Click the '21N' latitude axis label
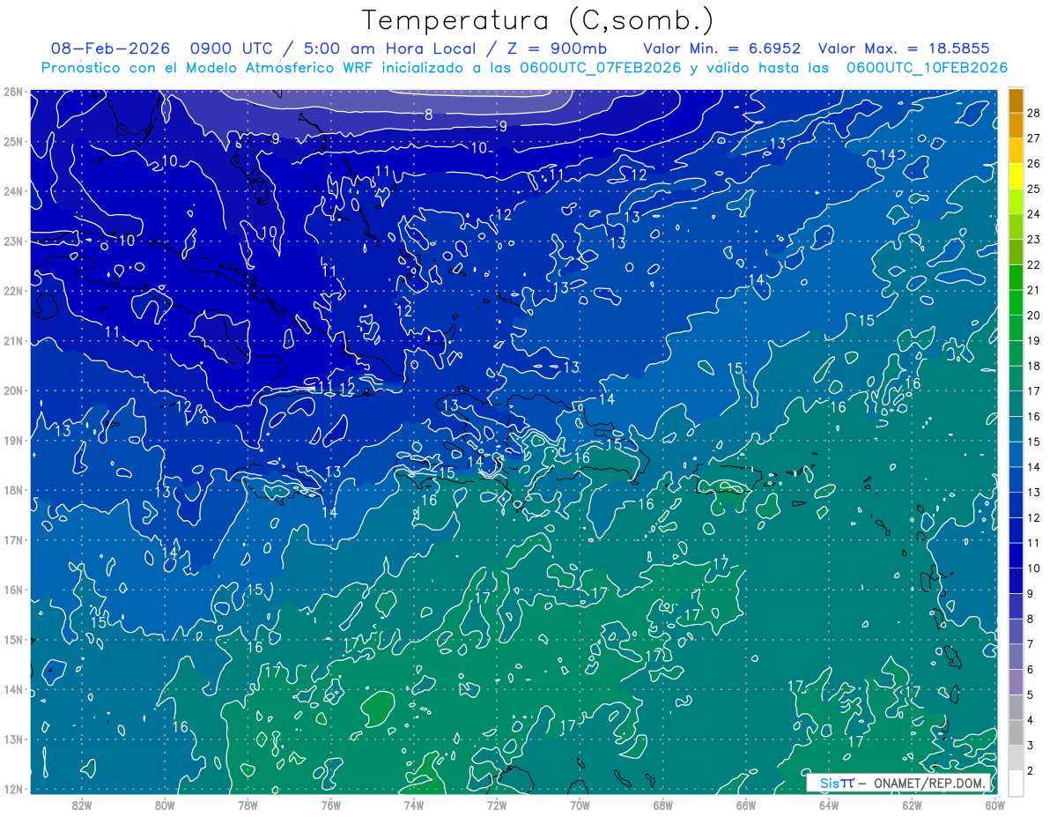Screen dimensions: 1057x817 (x=12, y=340)
